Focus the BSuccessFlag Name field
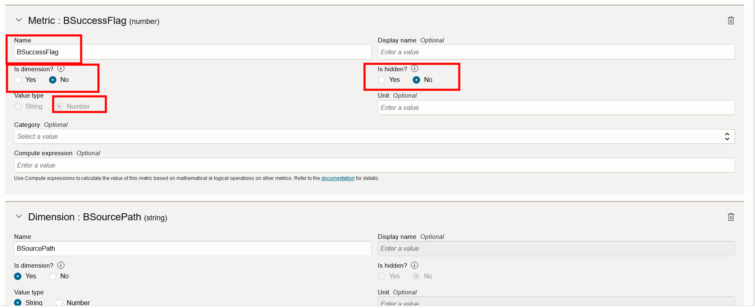The image size is (755, 308). pyautogui.click(x=193, y=52)
